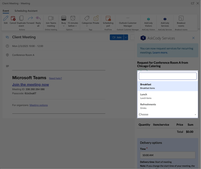Open the Scheduling poll tool
Screen dimensions: 201x169
(108, 21)
